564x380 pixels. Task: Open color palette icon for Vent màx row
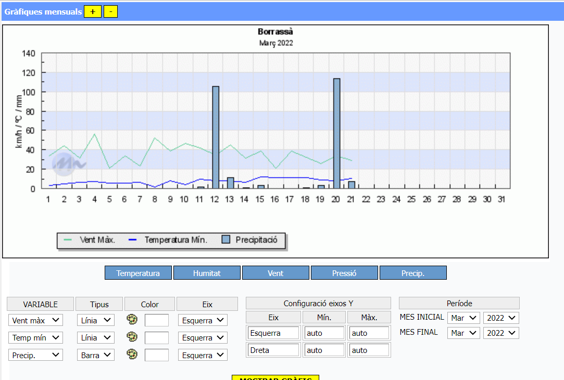132,319
